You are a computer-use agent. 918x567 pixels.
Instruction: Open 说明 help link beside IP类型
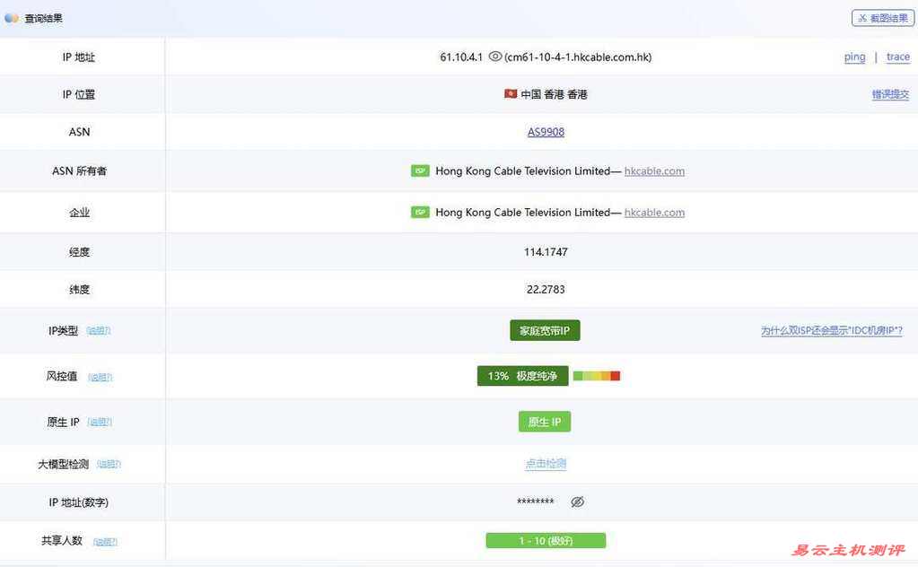99,331
